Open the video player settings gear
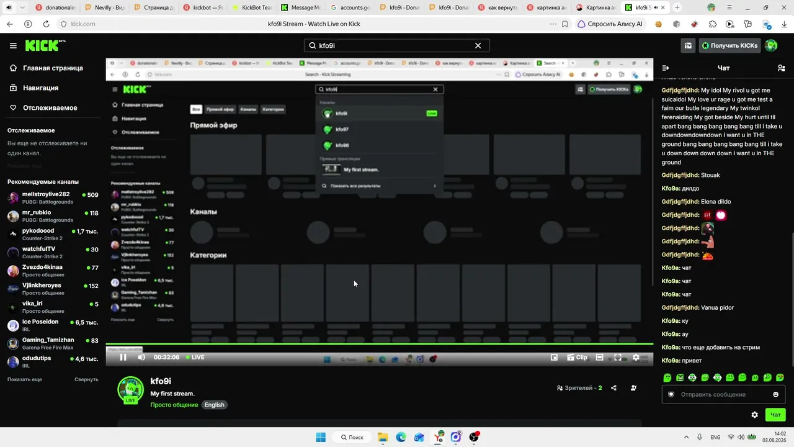The height and width of the screenshot is (447, 794). tap(636, 357)
